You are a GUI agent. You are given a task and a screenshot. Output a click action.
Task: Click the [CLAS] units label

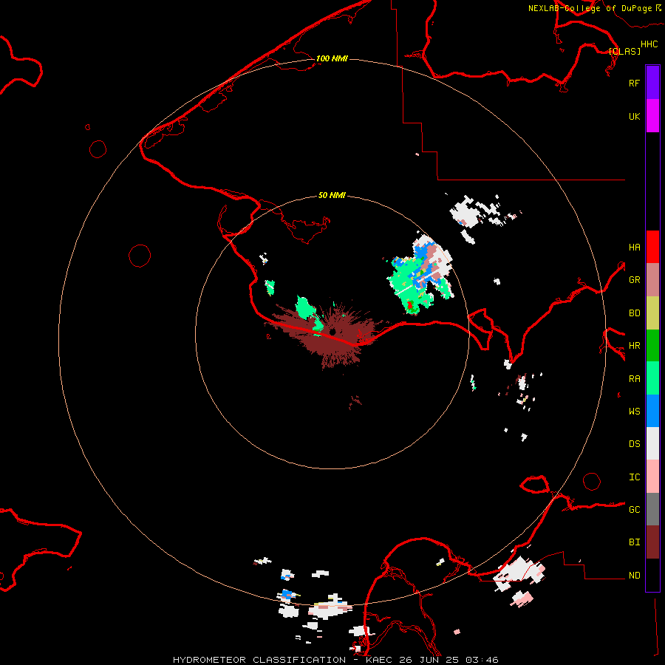pyautogui.click(x=624, y=51)
